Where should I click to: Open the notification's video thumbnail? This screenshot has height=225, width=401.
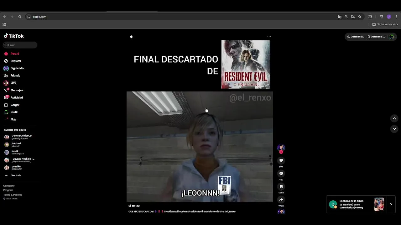click(x=379, y=204)
